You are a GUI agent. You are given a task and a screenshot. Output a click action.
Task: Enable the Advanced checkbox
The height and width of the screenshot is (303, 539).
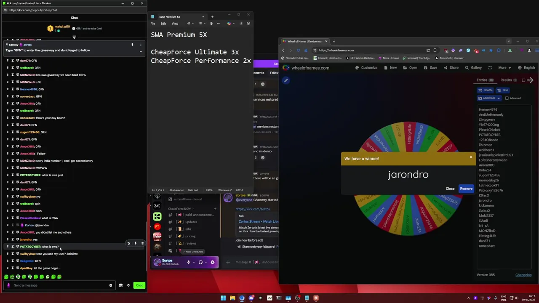tap(507, 98)
